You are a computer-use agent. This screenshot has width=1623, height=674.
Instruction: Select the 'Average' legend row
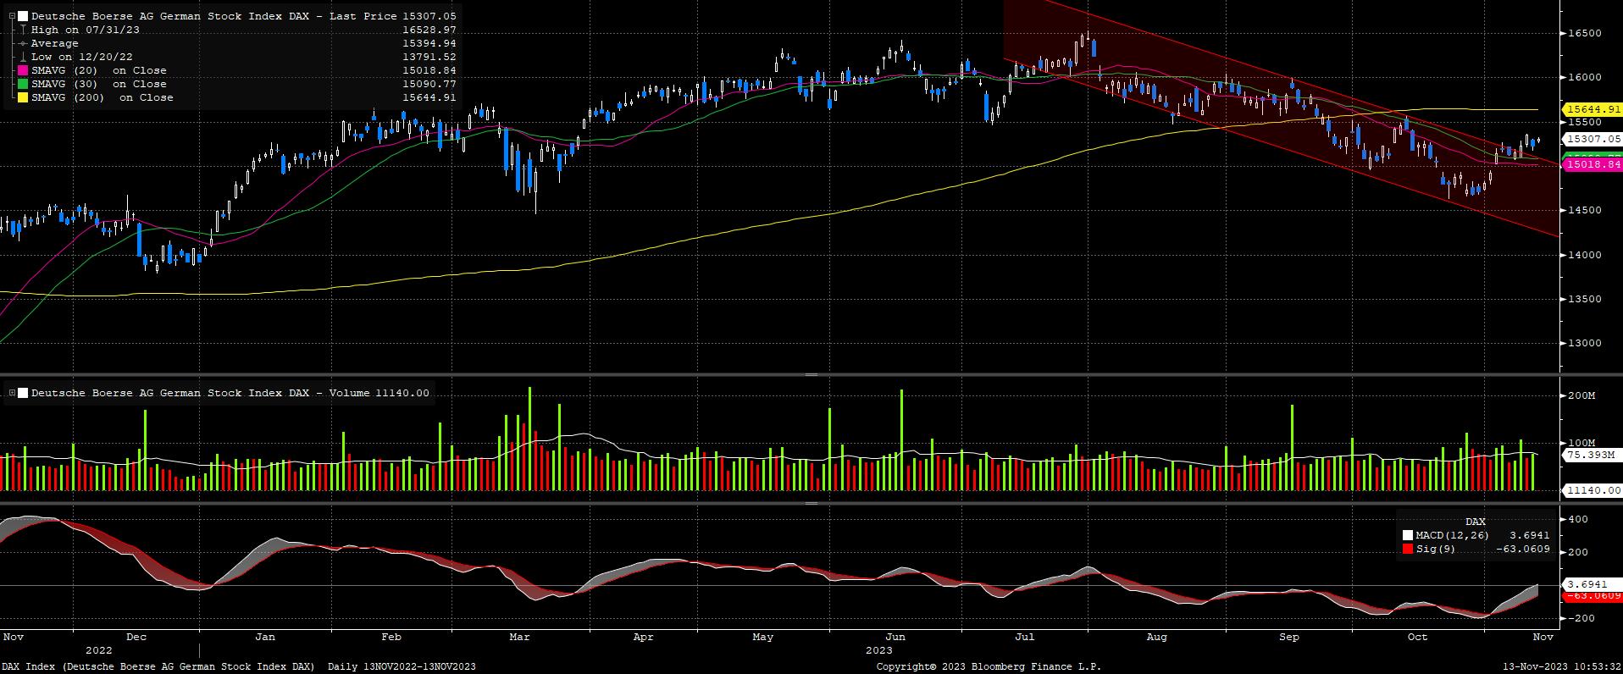pos(54,43)
